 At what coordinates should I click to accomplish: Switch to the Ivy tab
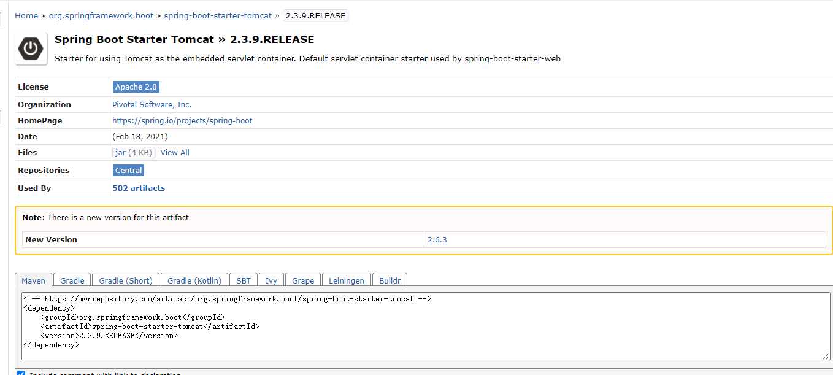coord(271,280)
